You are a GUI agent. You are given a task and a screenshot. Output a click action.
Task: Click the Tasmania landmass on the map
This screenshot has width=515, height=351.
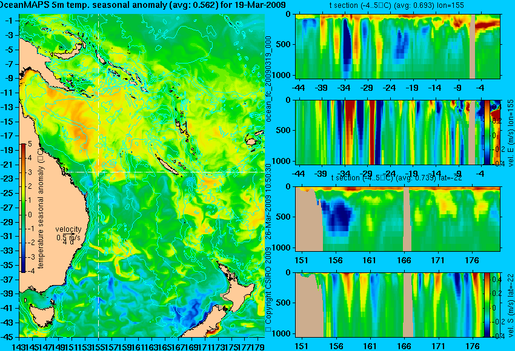click(42, 316)
